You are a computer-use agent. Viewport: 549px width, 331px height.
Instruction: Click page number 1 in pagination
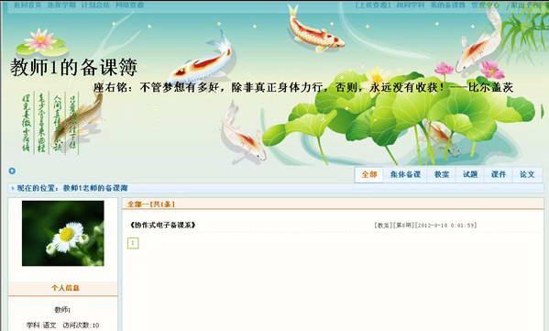click(x=133, y=243)
